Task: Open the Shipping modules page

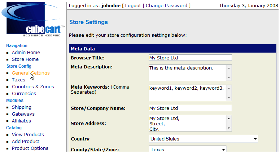Action: [x=22, y=107]
